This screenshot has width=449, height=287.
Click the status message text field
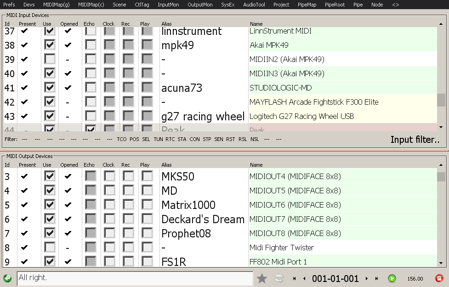(135, 278)
